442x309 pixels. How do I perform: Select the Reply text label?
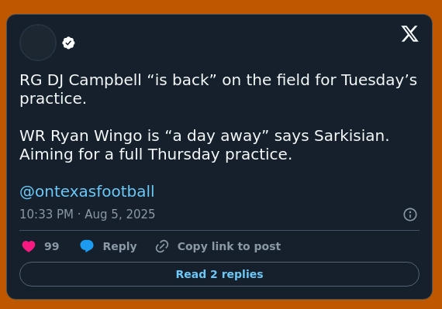pyautogui.click(x=119, y=246)
